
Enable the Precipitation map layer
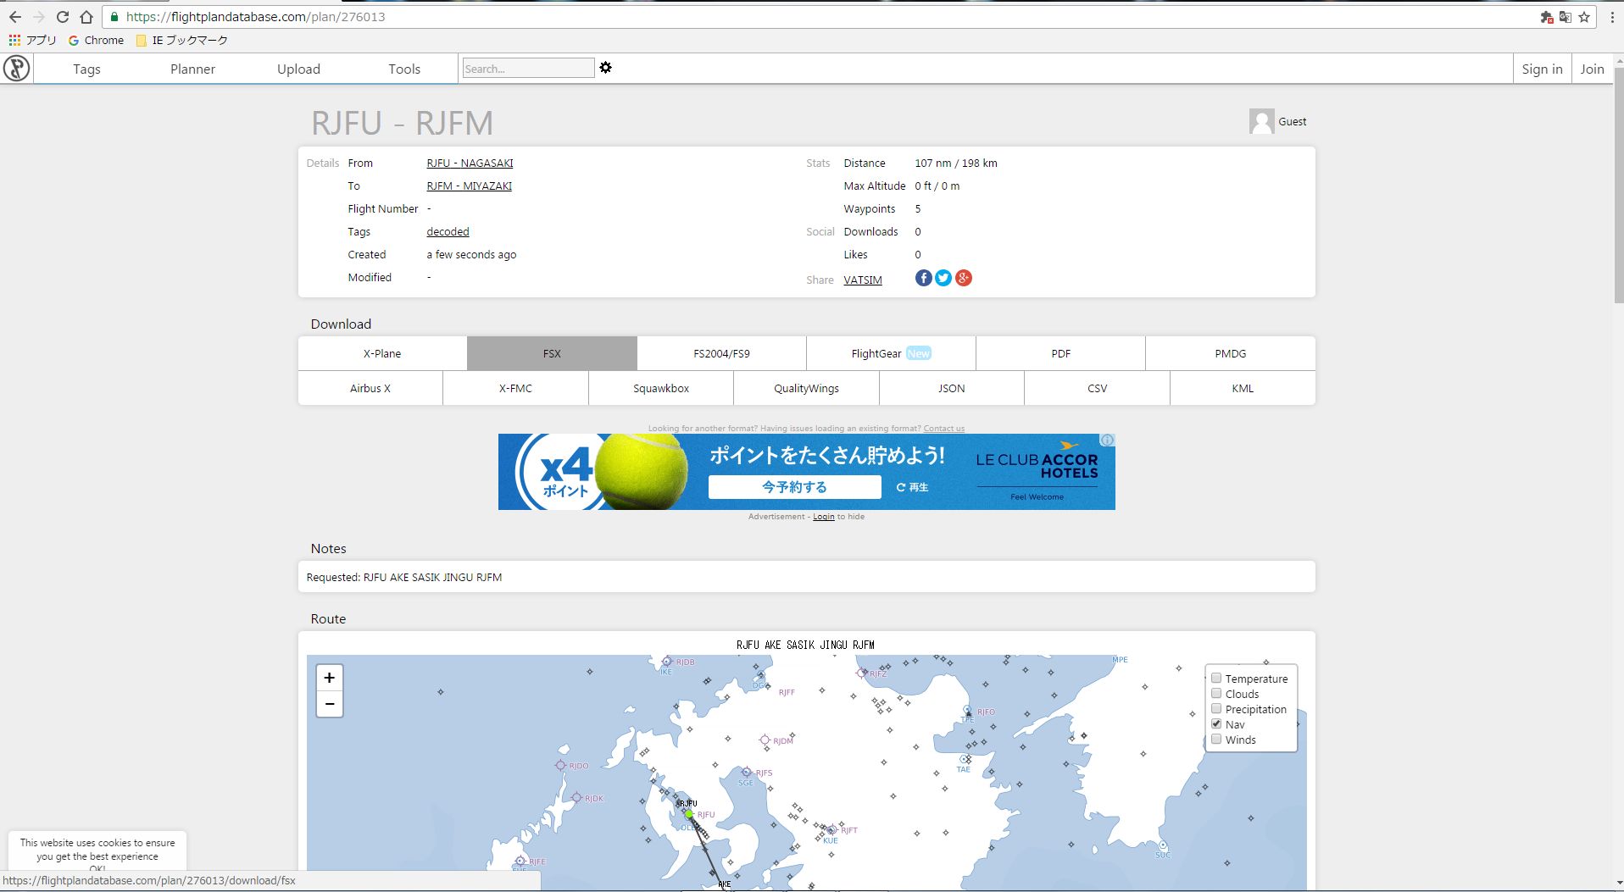click(x=1216, y=708)
